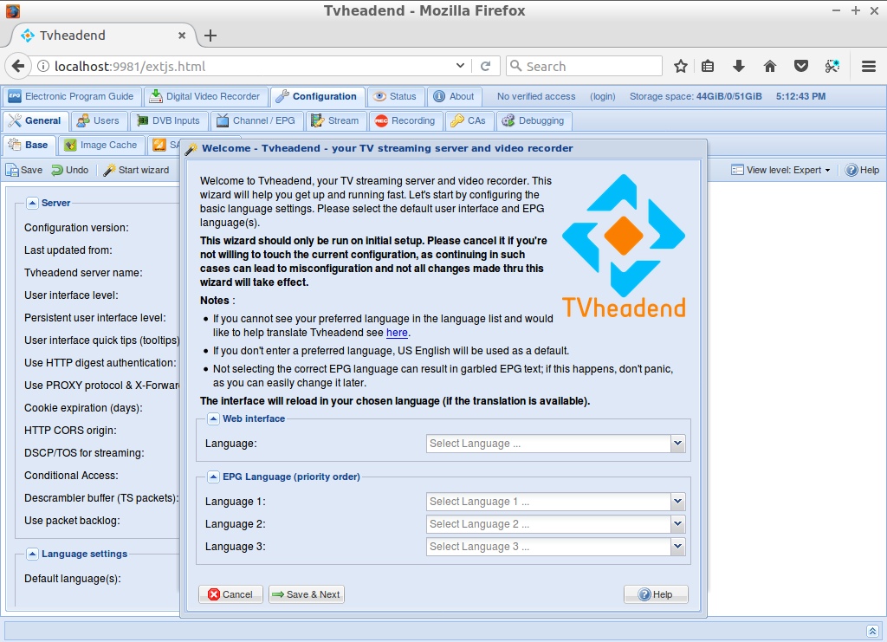The image size is (887, 642).
Task: Open the DVB Inputs configuration tab
Action: (x=169, y=120)
